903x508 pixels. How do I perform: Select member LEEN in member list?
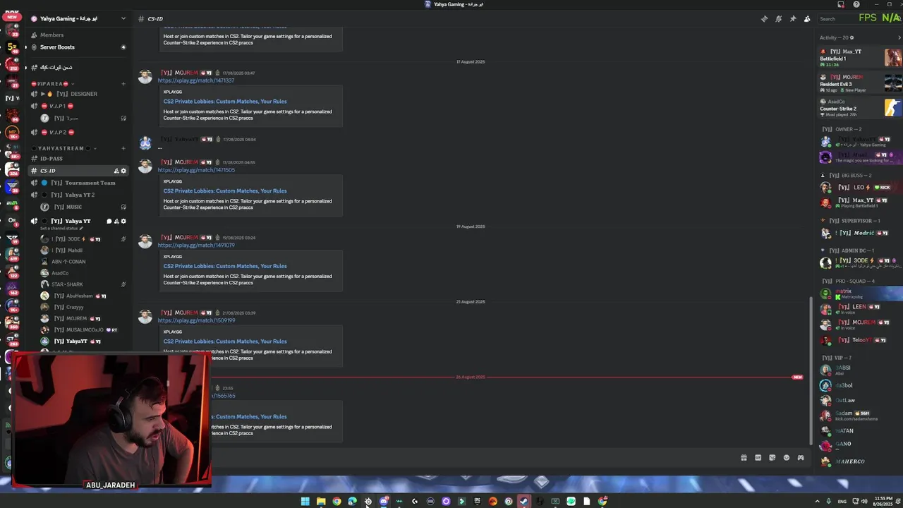[x=860, y=308]
